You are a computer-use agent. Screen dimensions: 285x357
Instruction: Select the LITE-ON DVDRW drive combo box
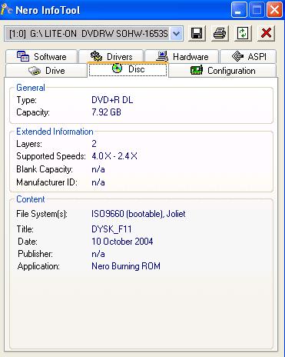[94, 33]
